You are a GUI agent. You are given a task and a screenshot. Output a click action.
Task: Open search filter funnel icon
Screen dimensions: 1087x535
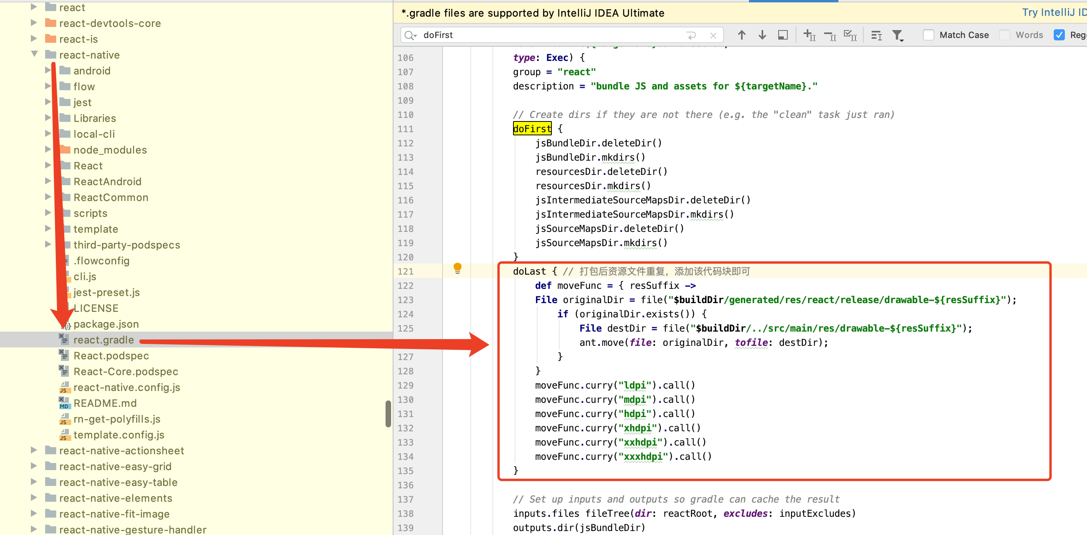[x=897, y=36]
